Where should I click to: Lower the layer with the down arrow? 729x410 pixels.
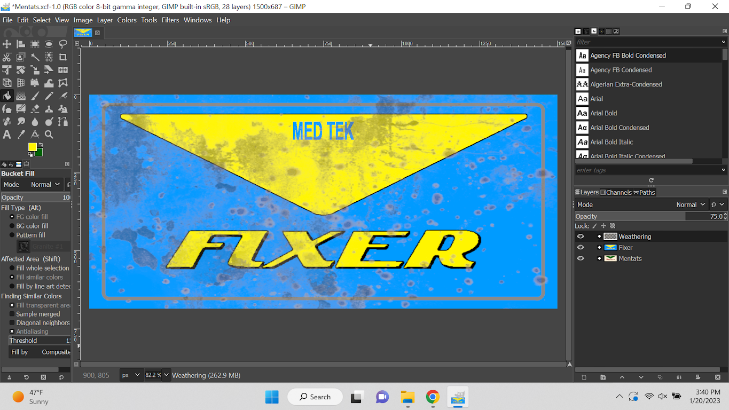641,377
